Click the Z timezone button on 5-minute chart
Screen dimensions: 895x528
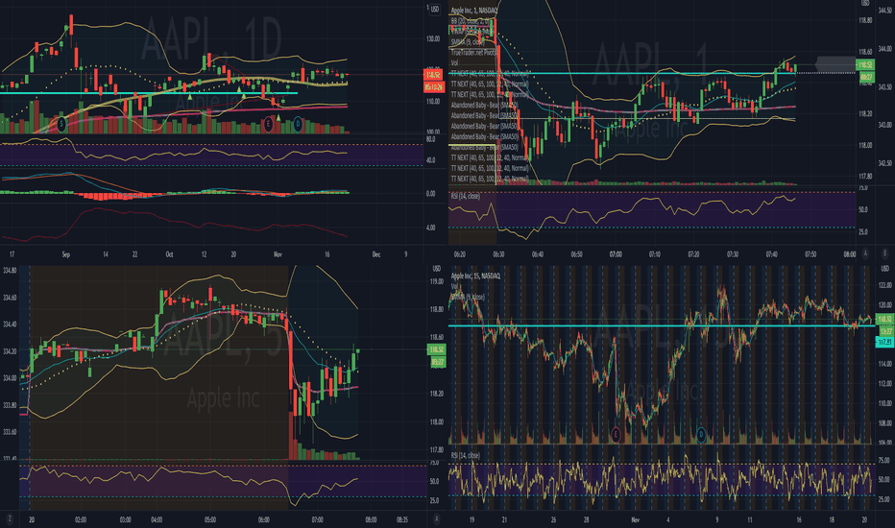[x=10, y=518]
